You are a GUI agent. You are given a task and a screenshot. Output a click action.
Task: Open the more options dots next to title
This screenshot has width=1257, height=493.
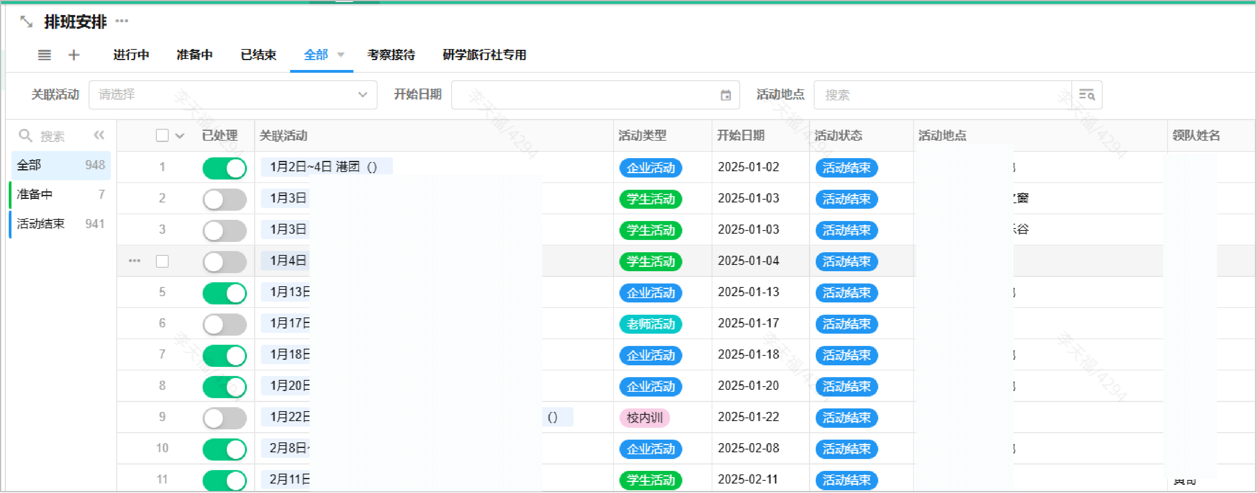(122, 21)
